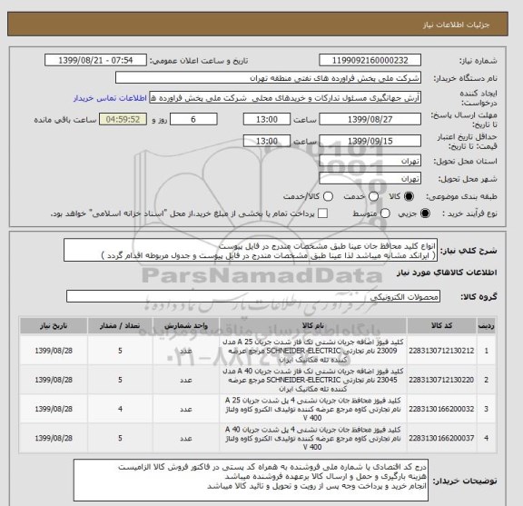Viewport: 523px width, 506px height.
Task: Click the کاوه 4-pole 40 A item name
Action: click(x=313, y=438)
